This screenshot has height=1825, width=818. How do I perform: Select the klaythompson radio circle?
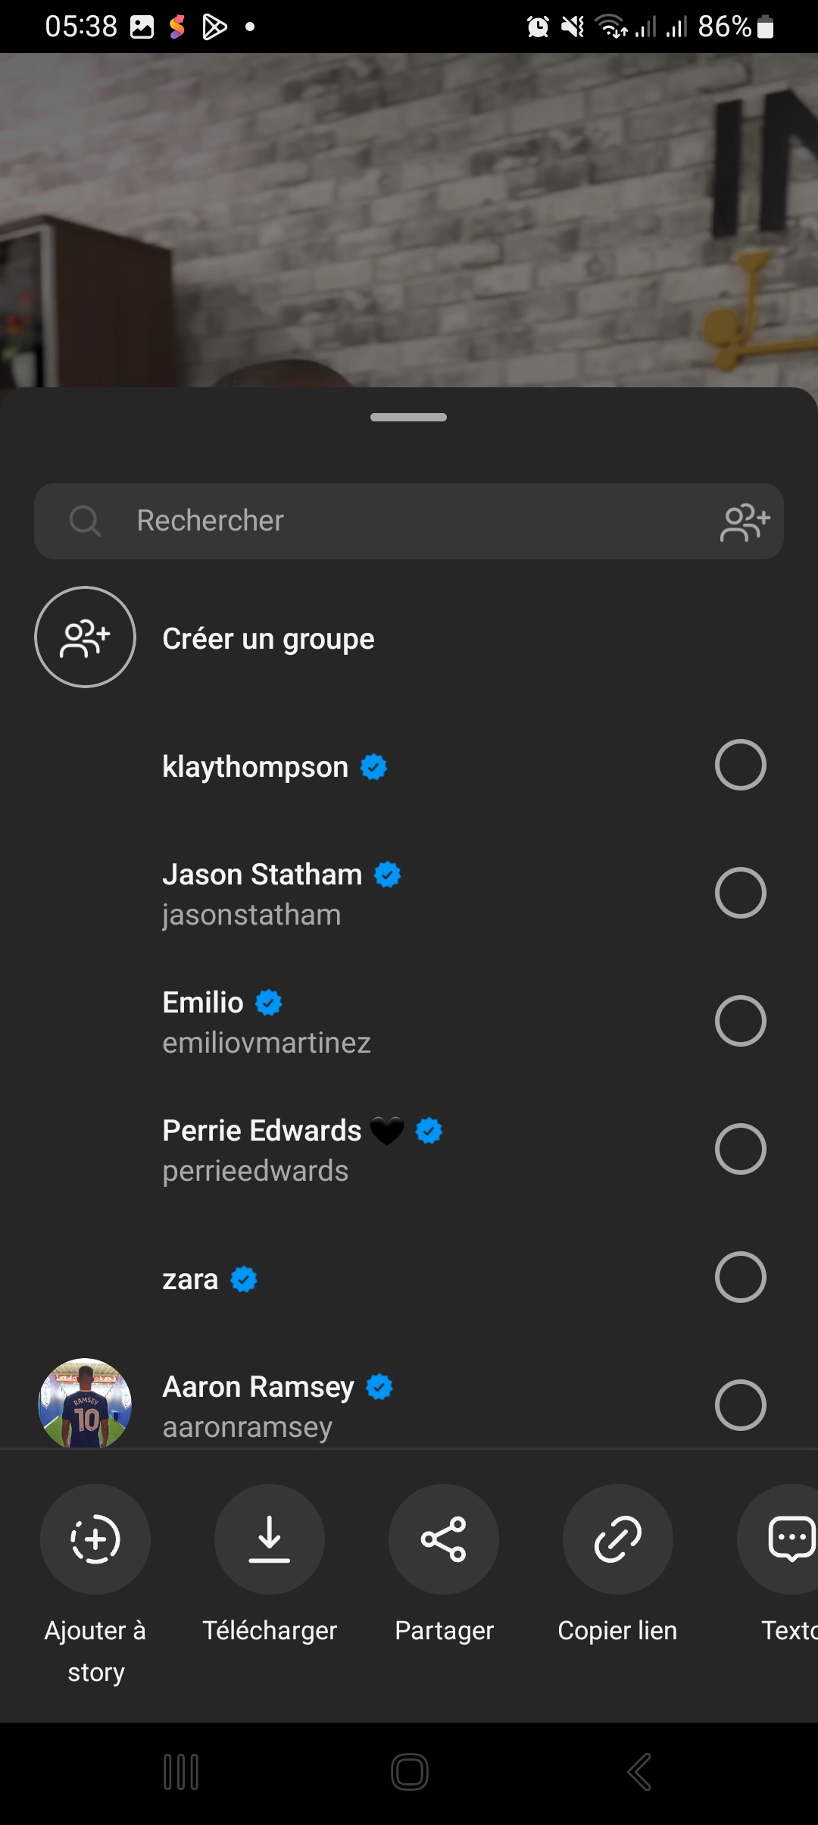[740, 765]
